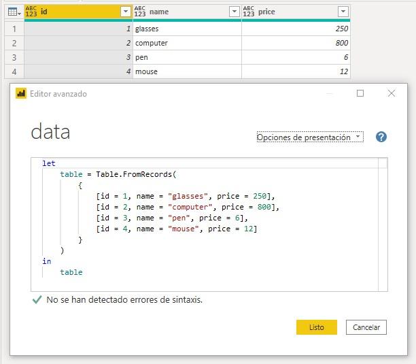Maximize the Editor avanzado dialog
This screenshot has height=364, width=416.
point(360,93)
